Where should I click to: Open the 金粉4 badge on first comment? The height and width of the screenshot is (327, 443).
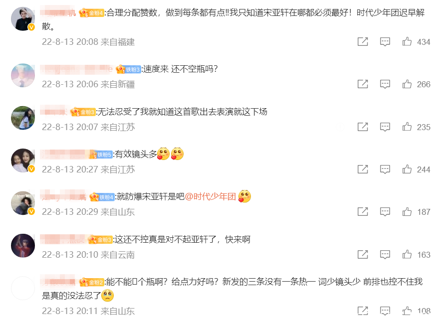point(91,13)
